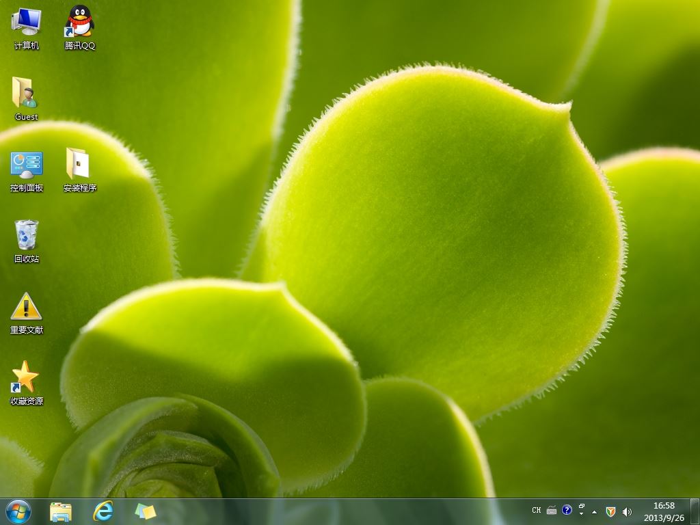
Task: Open the Windows Start menu orb
Action: pos(18,511)
